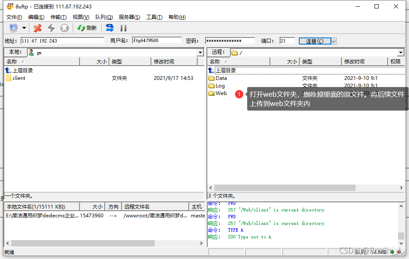Click log line 200 Type set to A
409x259 pixels.
(250, 237)
